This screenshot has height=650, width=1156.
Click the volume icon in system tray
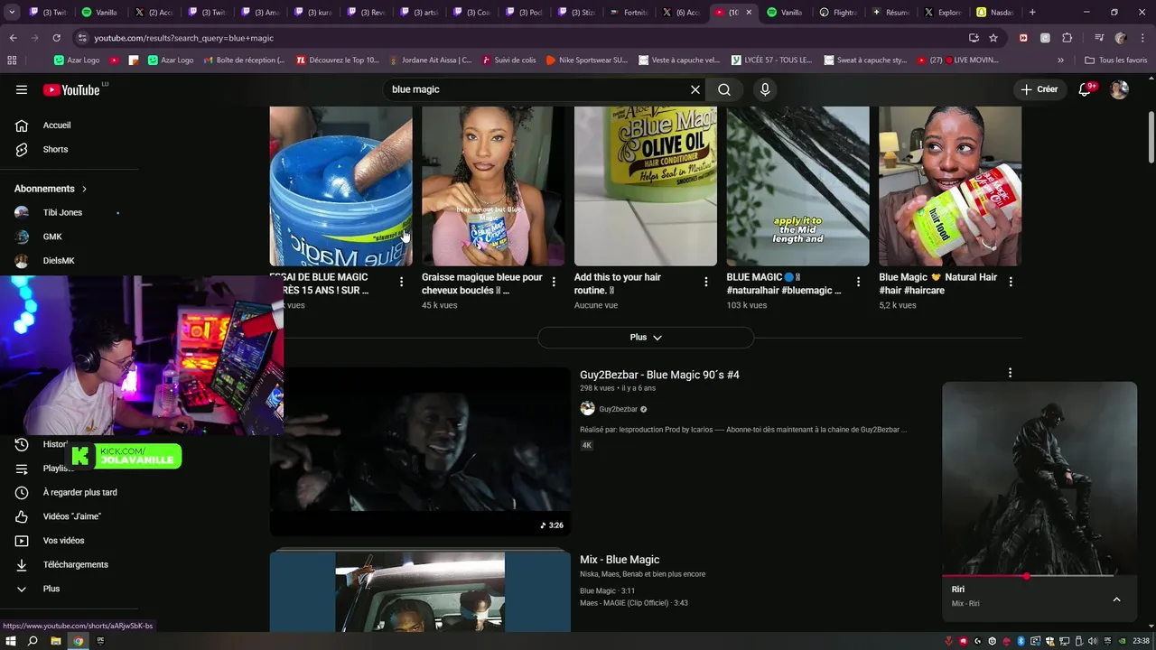(1093, 641)
